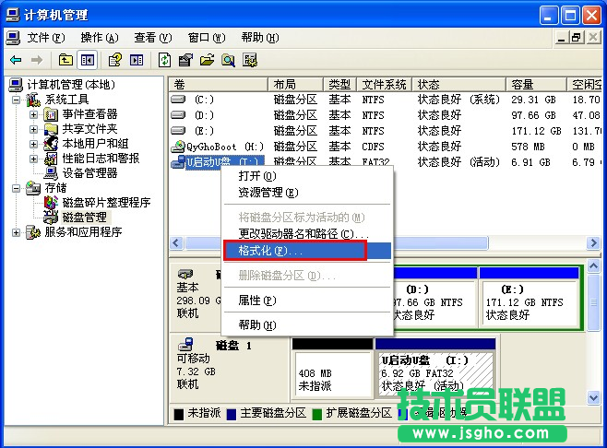Click the magnifier search toolbar icon
The height and width of the screenshot is (448, 607).
[x=227, y=60]
